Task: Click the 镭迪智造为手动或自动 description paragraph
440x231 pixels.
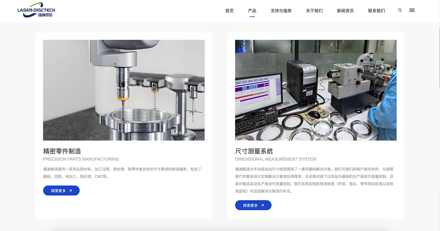Action: pos(314,180)
